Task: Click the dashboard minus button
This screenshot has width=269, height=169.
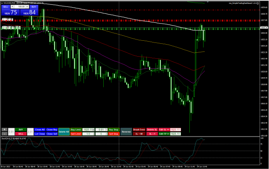Action: tap(4, 134)
